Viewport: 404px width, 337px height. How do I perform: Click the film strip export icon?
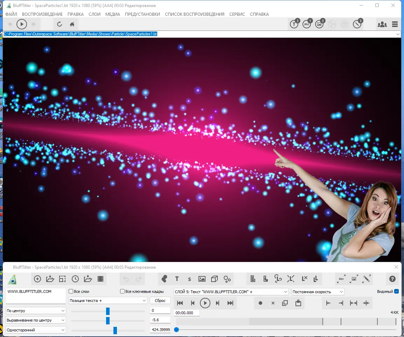coord(100,279)
